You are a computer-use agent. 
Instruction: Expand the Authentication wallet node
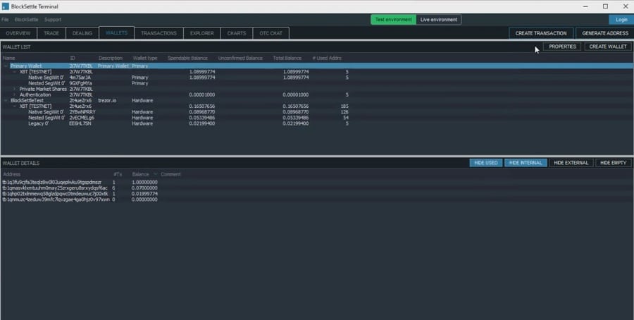(x=14, y=94)
